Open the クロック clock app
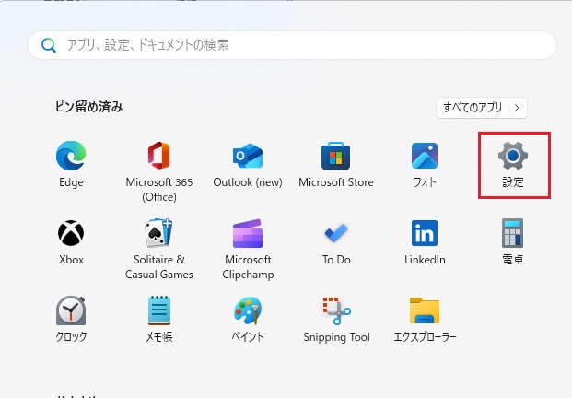 71,310
